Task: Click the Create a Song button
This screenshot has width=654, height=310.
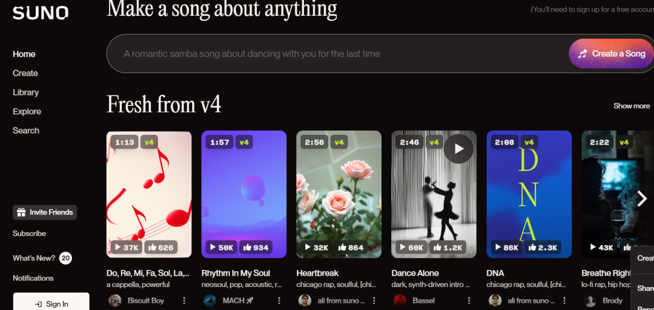Action: pyautogui.click(x=611, y=54)
